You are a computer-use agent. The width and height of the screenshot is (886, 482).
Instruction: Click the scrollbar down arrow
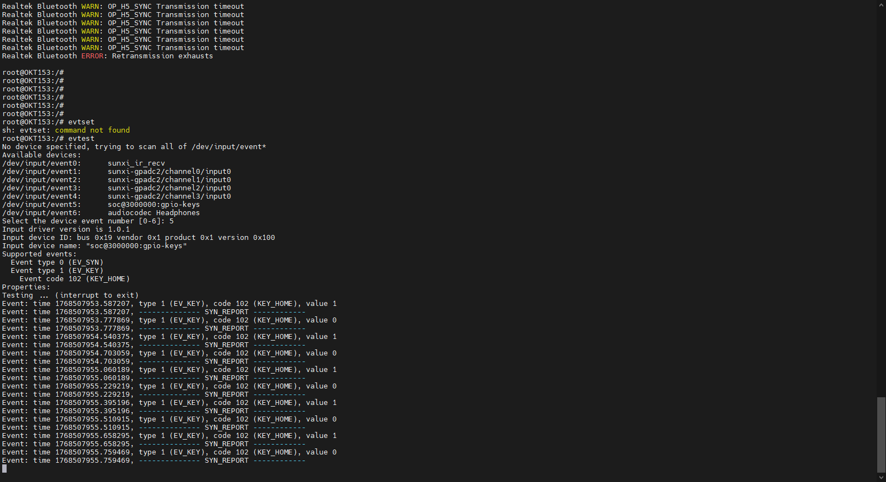[x=881, y=477]
